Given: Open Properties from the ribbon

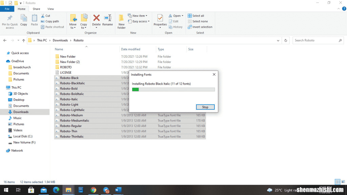Looking at the screenshot, I should (x=160, y=21).
